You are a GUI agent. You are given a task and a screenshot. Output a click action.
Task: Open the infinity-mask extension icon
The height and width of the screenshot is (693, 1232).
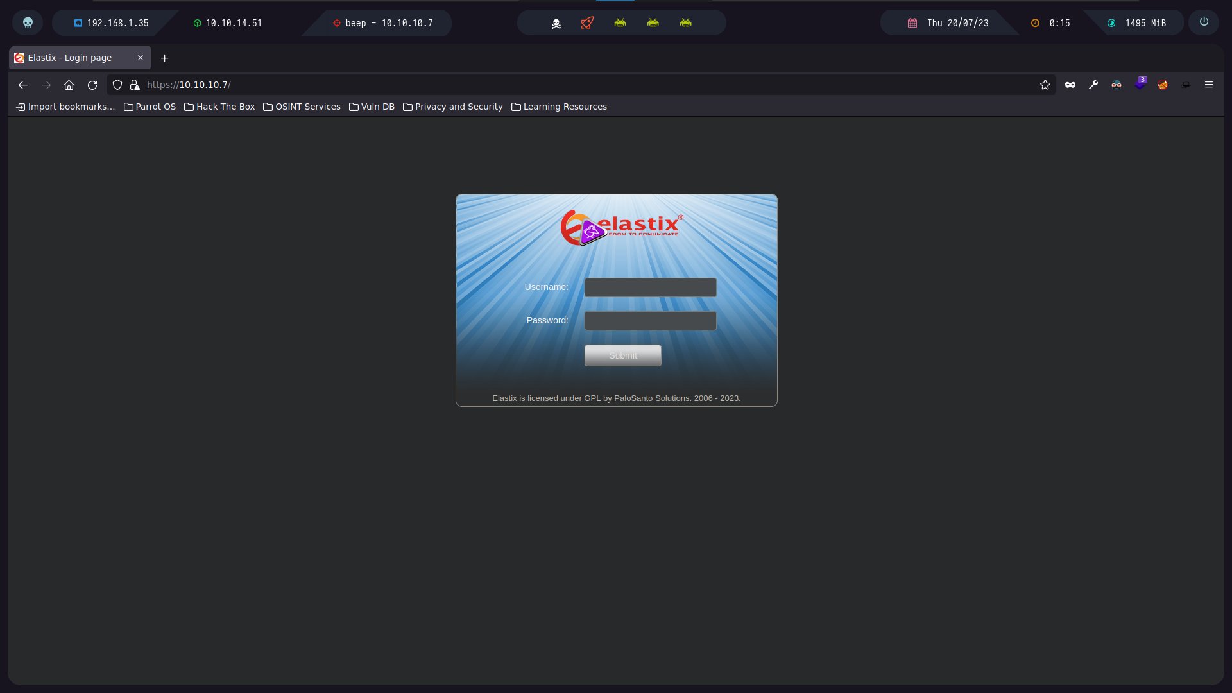pyautogui.click(x=1070, y=85)
